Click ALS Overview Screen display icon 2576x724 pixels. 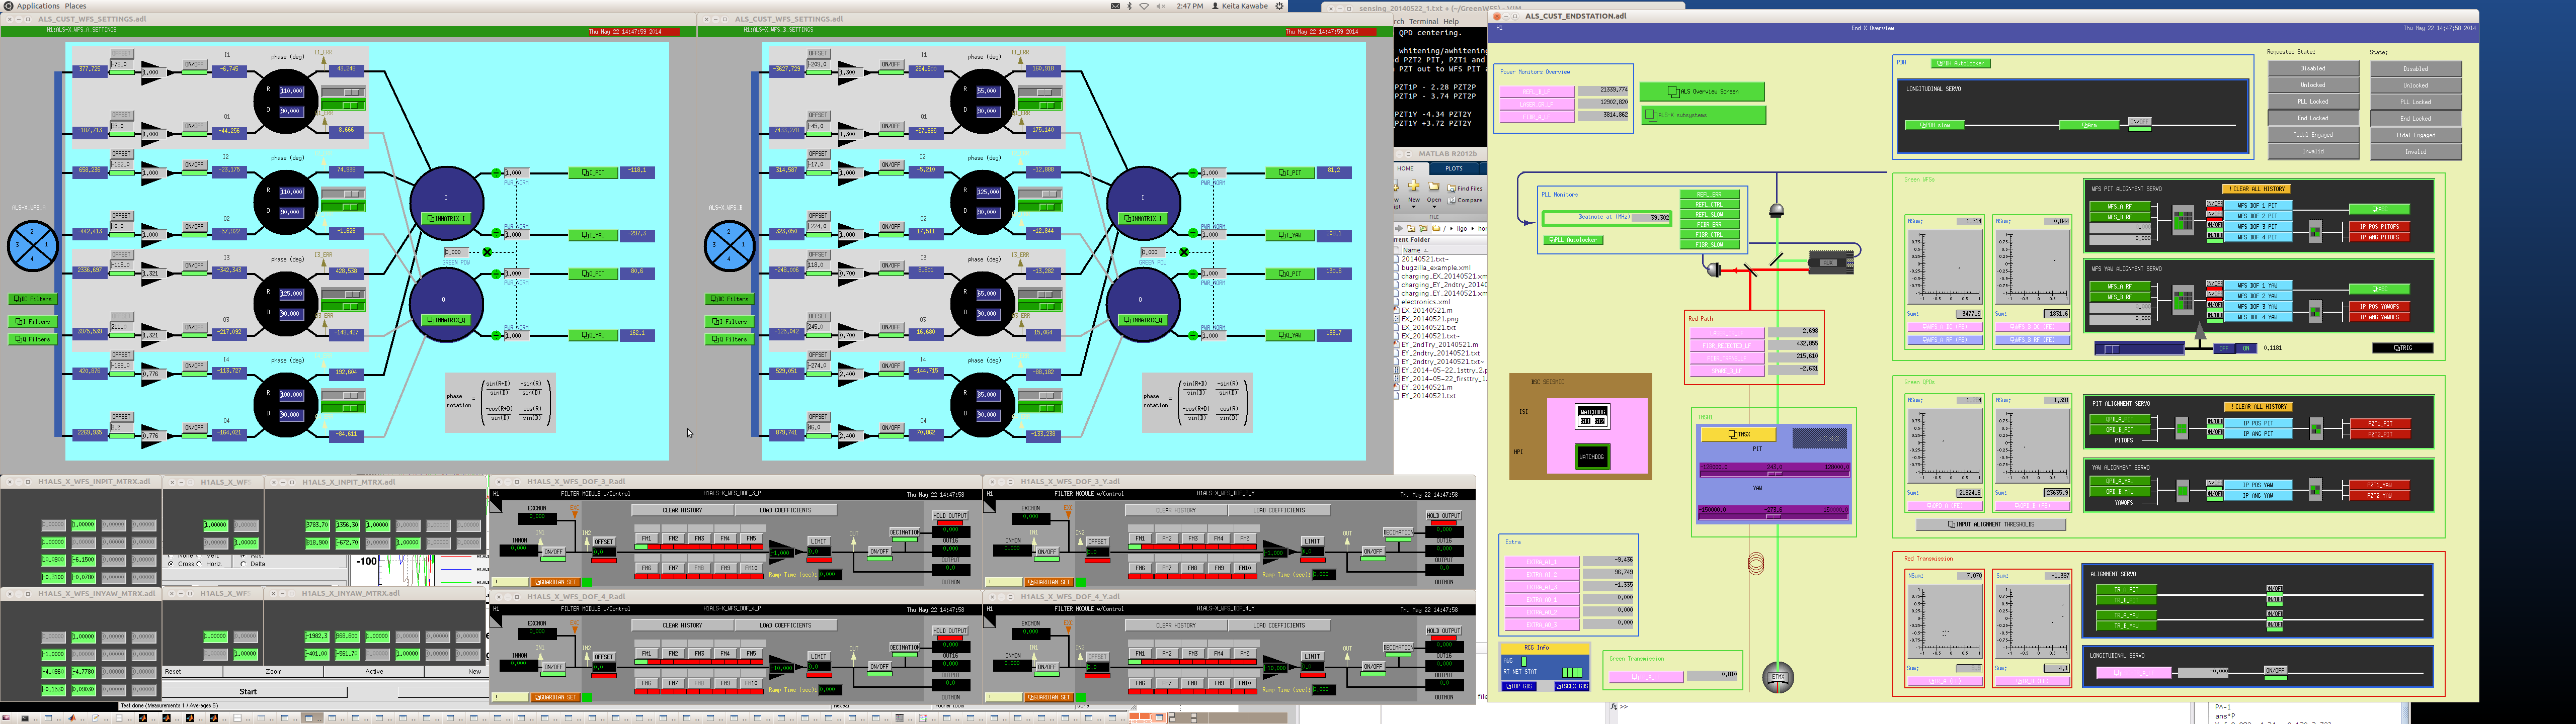coord(1674,91)
